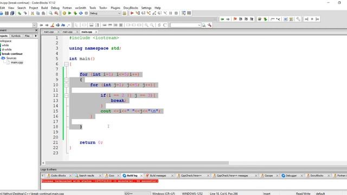Select the while project in the tree
Screen dimensions: 347x195
(x=5, y=45)
